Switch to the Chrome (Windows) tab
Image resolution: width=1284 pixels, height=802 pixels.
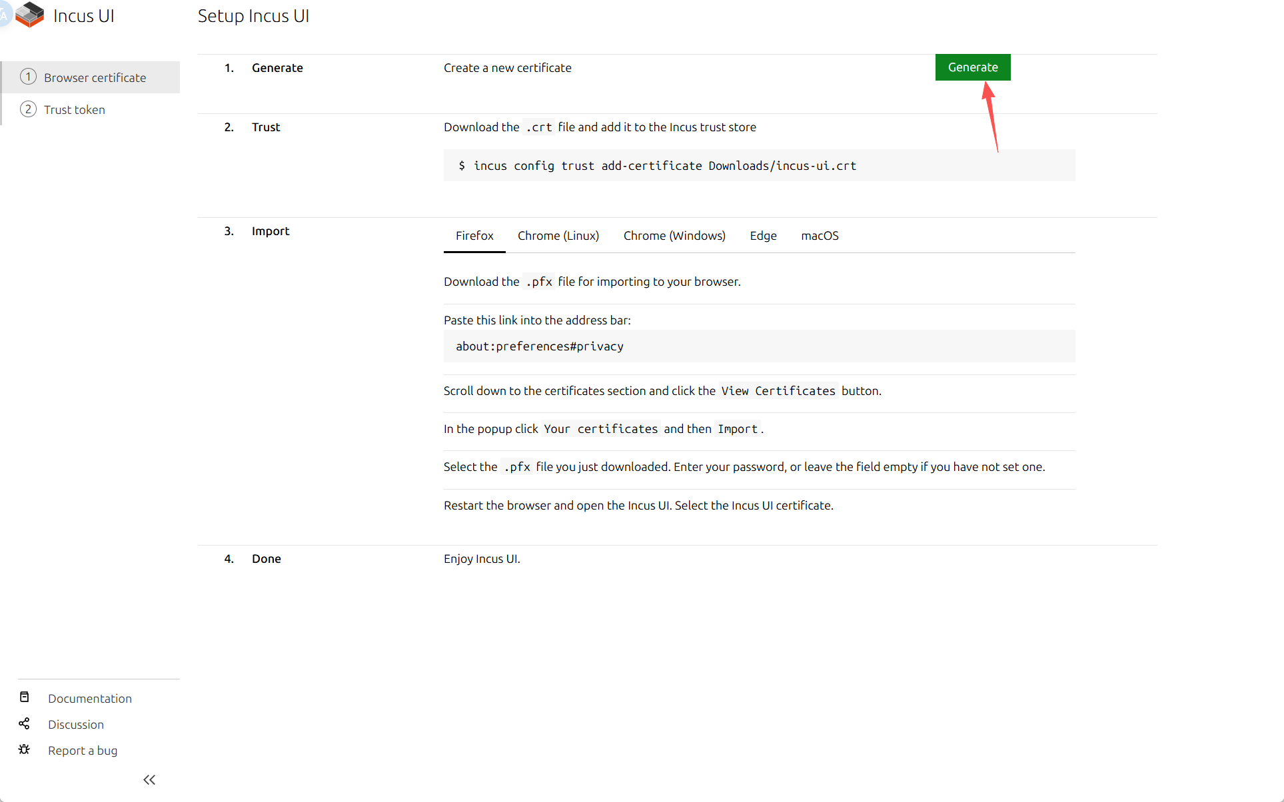pos(674,236)
